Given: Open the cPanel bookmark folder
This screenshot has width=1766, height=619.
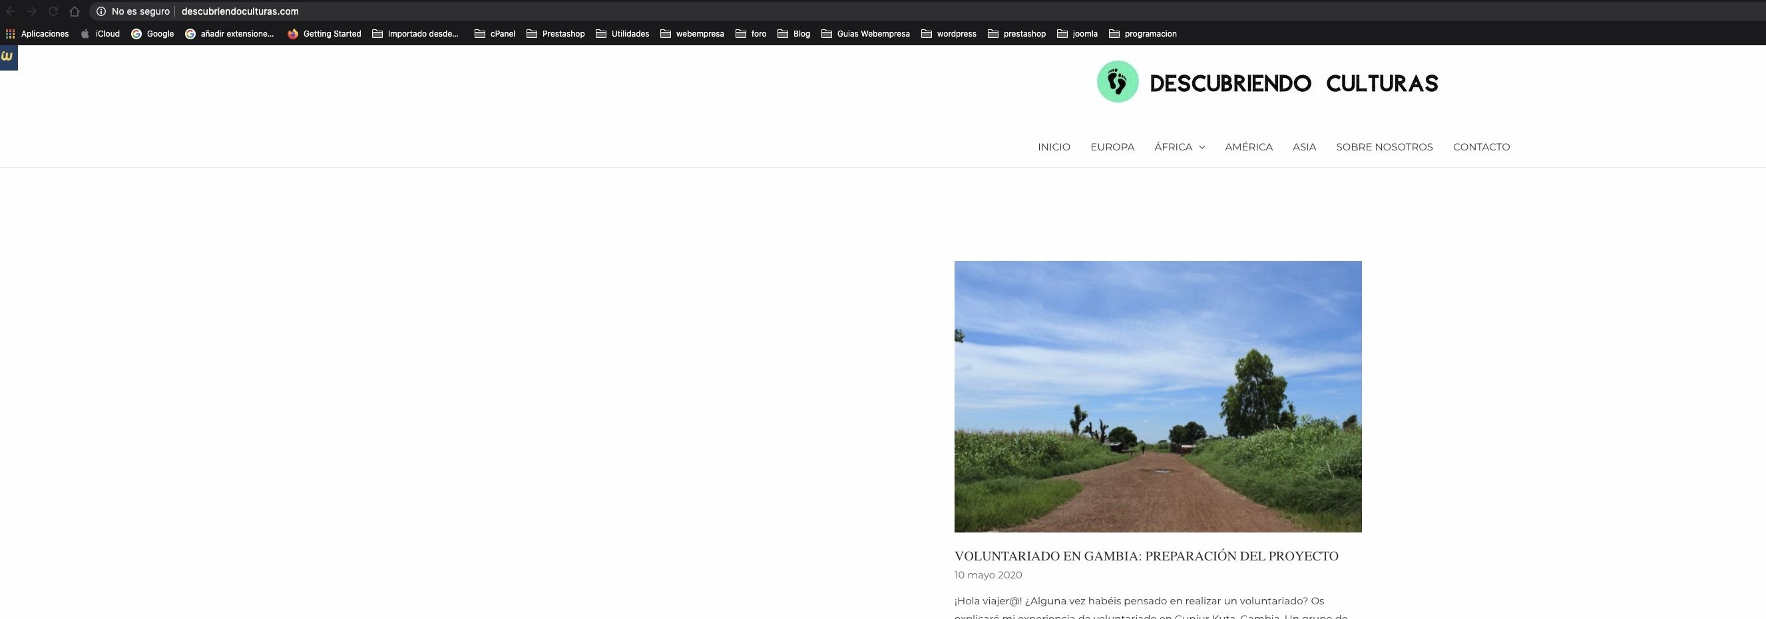Looking at the screenshot, I should coord(495,33).
